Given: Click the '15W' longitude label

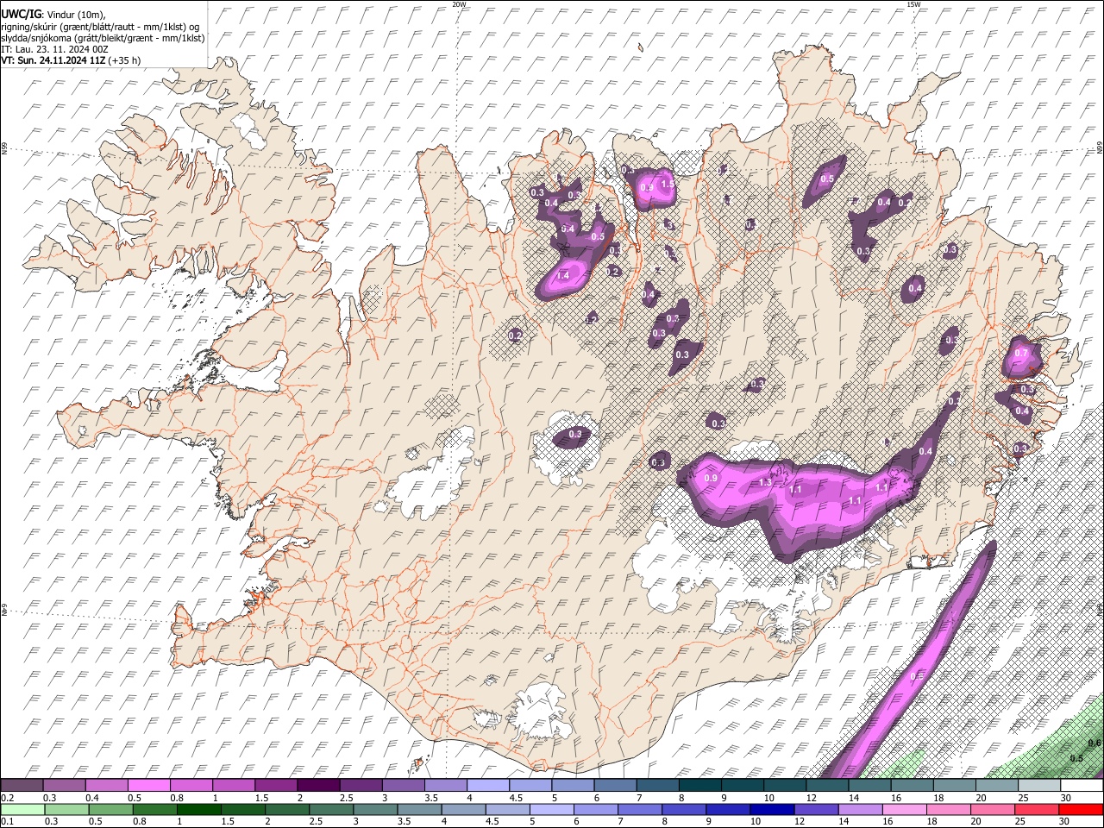Looking at the screenshot, I should (x=913, y=4).
